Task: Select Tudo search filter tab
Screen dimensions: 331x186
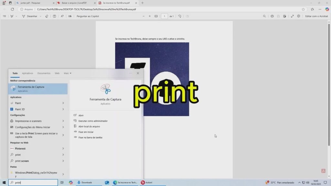Action: (15, 73)
